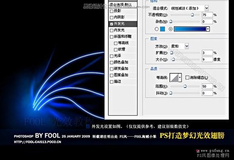
Task: Open the 混合模式 blend mode dropdown
Action: pos(207,8)
